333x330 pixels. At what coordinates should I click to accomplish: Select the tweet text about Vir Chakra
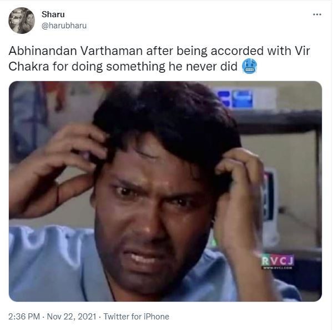[x=159, y=58]
